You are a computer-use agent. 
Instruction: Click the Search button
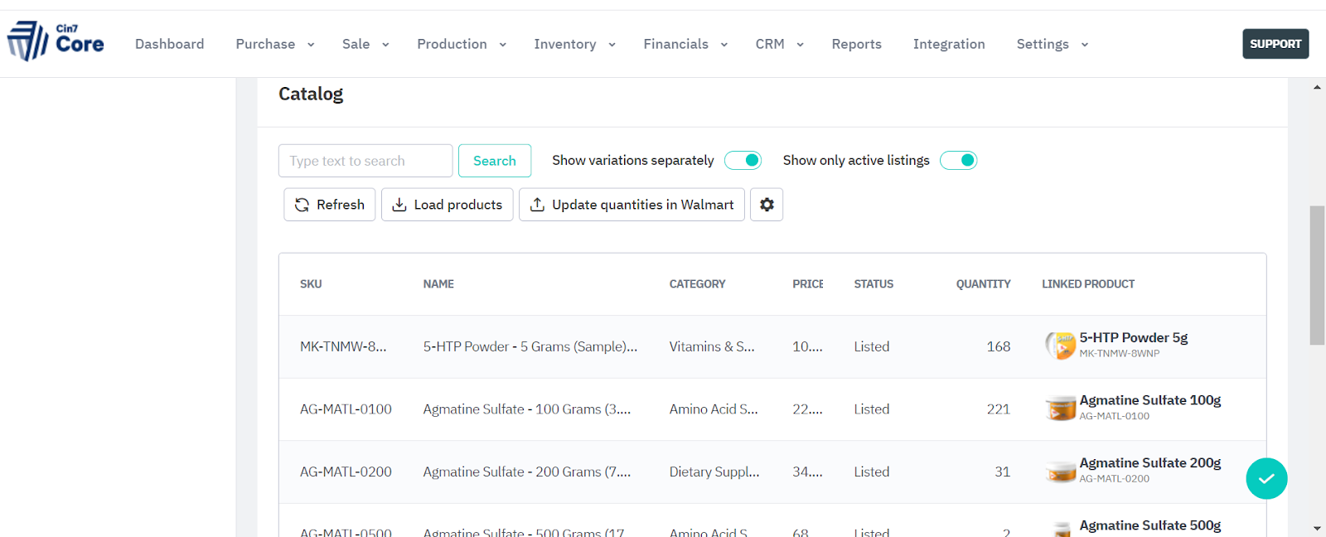tap(495, 161)
